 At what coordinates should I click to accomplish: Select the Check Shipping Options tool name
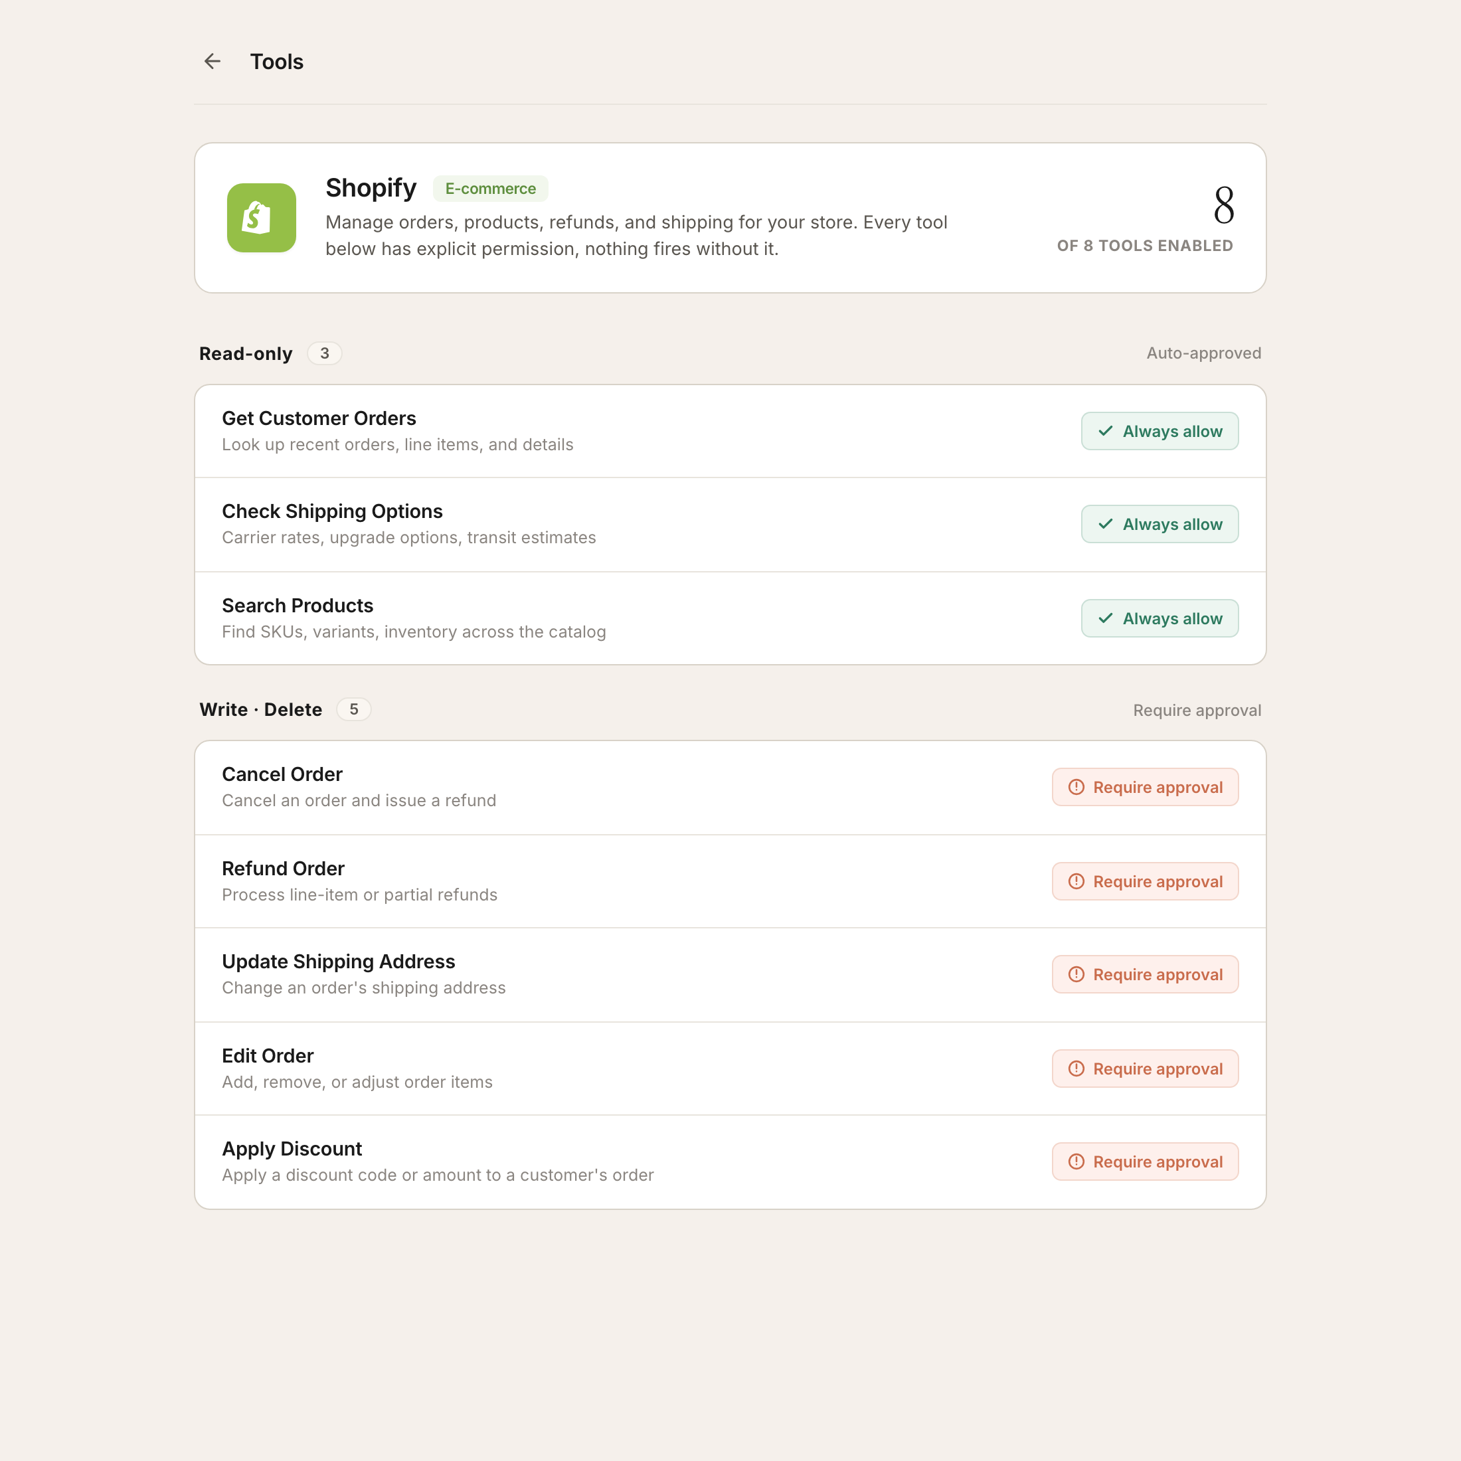point(332,511)
